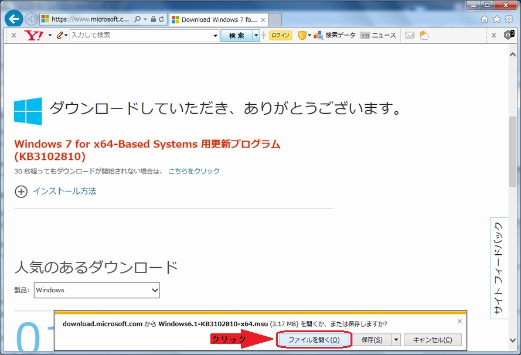The width and height of the screenshot is (521, 355).
Task: Click the scrollbar up arrow
Action: [x=512, y=54]
